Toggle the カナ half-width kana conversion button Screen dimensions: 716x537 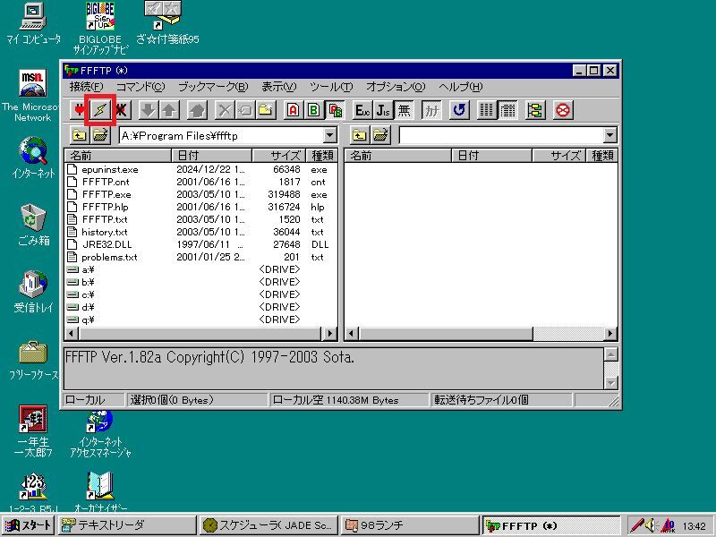[431, 110]
